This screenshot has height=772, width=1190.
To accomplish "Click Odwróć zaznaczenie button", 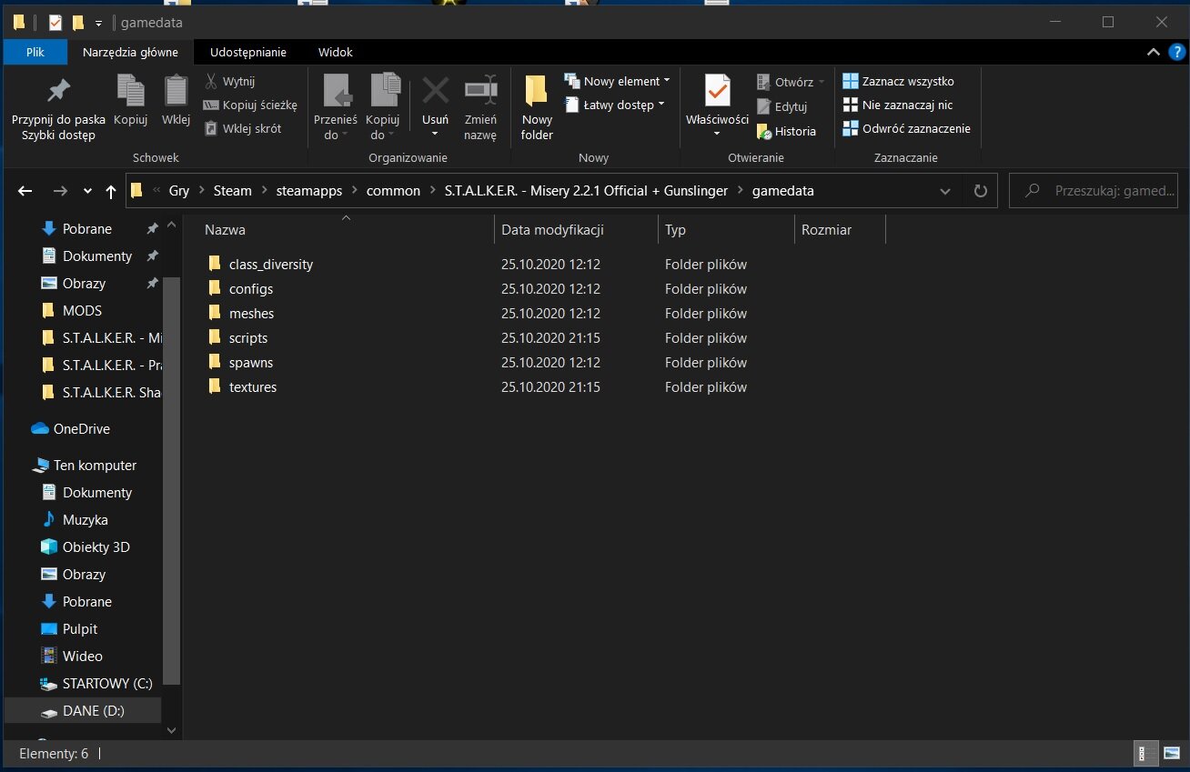I will click(906, 128).
